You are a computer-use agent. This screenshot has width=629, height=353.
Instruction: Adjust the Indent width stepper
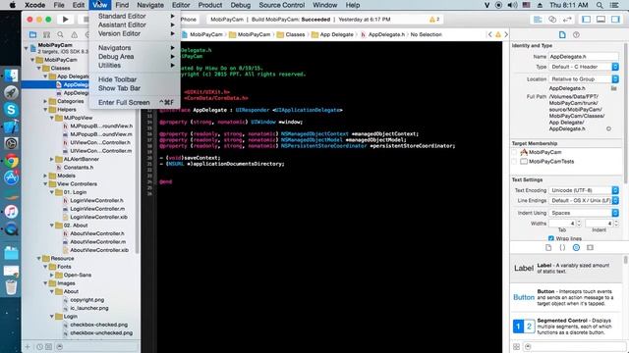tap(616, 224)
